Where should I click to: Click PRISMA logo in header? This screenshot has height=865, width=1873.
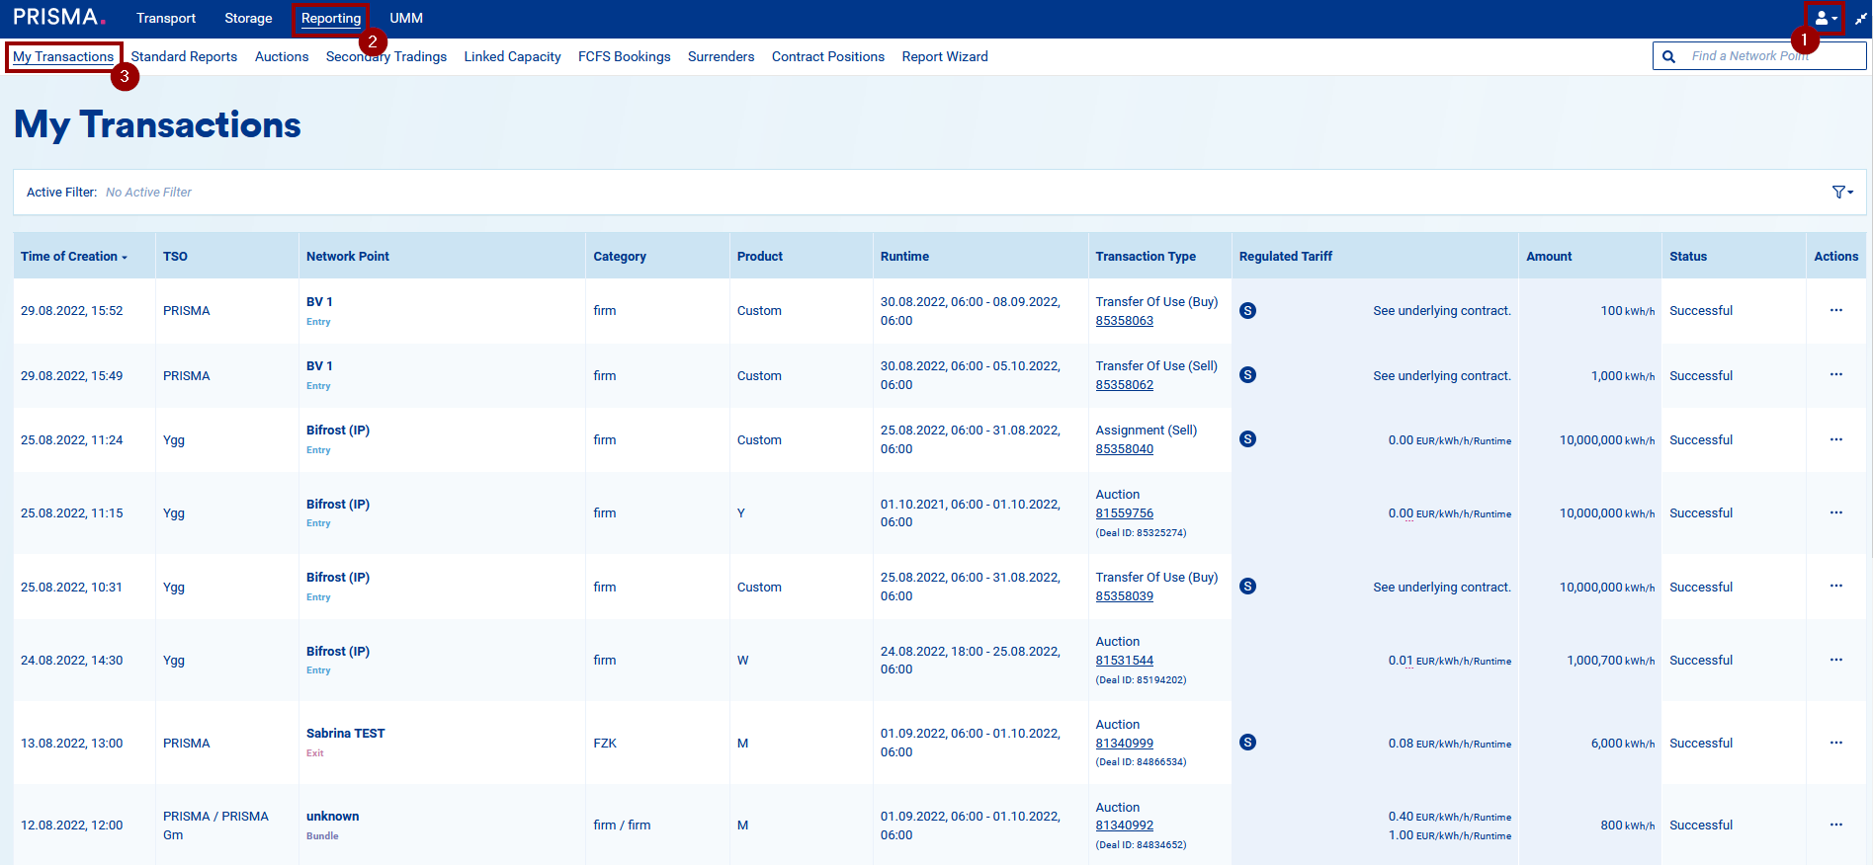pos(59,18)
